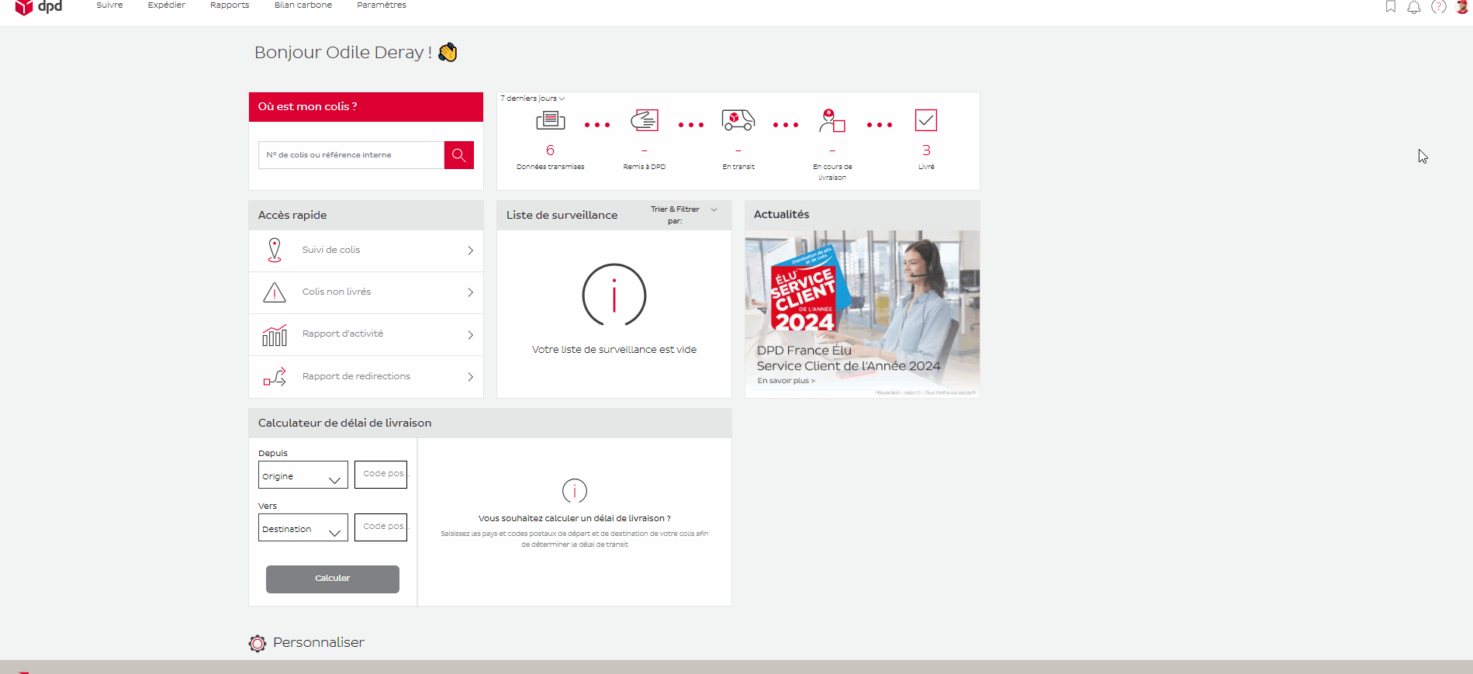Click the Personnaliser link
The image size is (1473, 674).
[x=318, y=643]
